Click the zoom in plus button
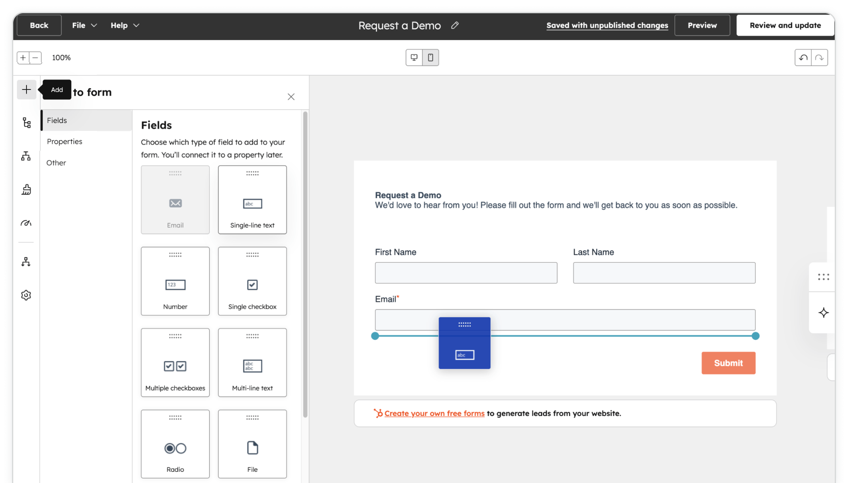This screenshot has height=483, width=848. [23, 58]
